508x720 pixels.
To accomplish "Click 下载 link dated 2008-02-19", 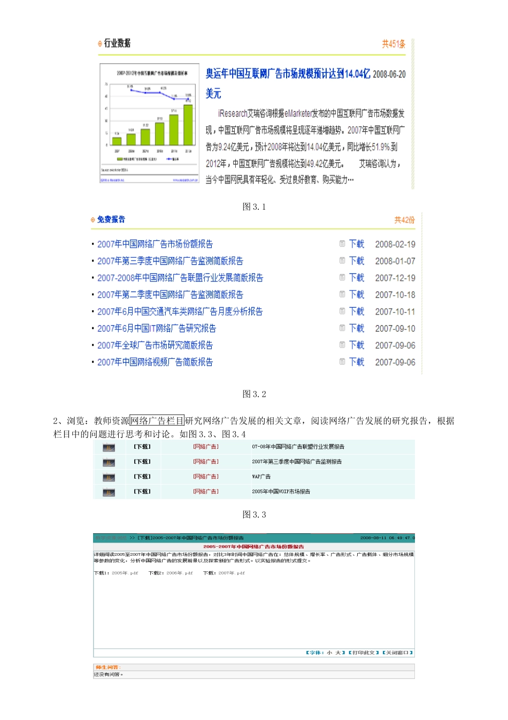I will click(357, 244).
